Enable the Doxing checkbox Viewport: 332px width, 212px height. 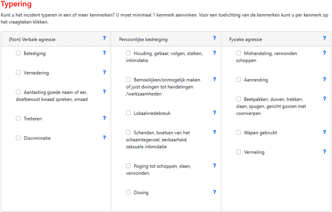tap(128, 193)
